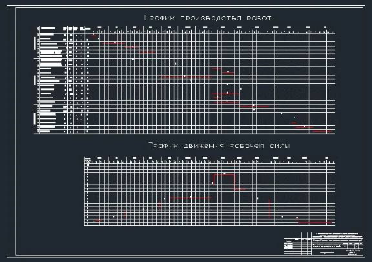372x262 pixels.
Task: Click the tall vertical red segment right of the workforce chart's center
Action: click(269, 208)
